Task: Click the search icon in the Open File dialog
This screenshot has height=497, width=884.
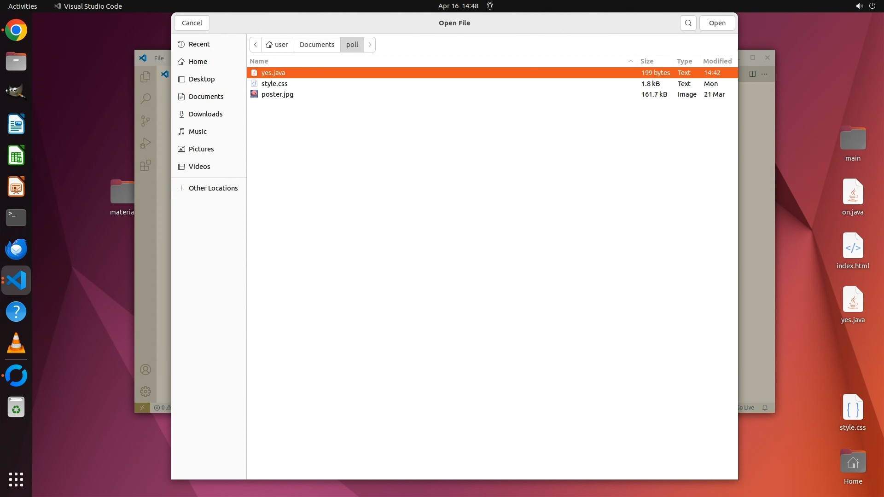Action: [688, 23]
